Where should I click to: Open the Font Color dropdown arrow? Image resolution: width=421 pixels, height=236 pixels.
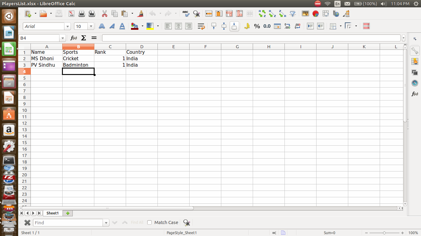tap(142, 26)
